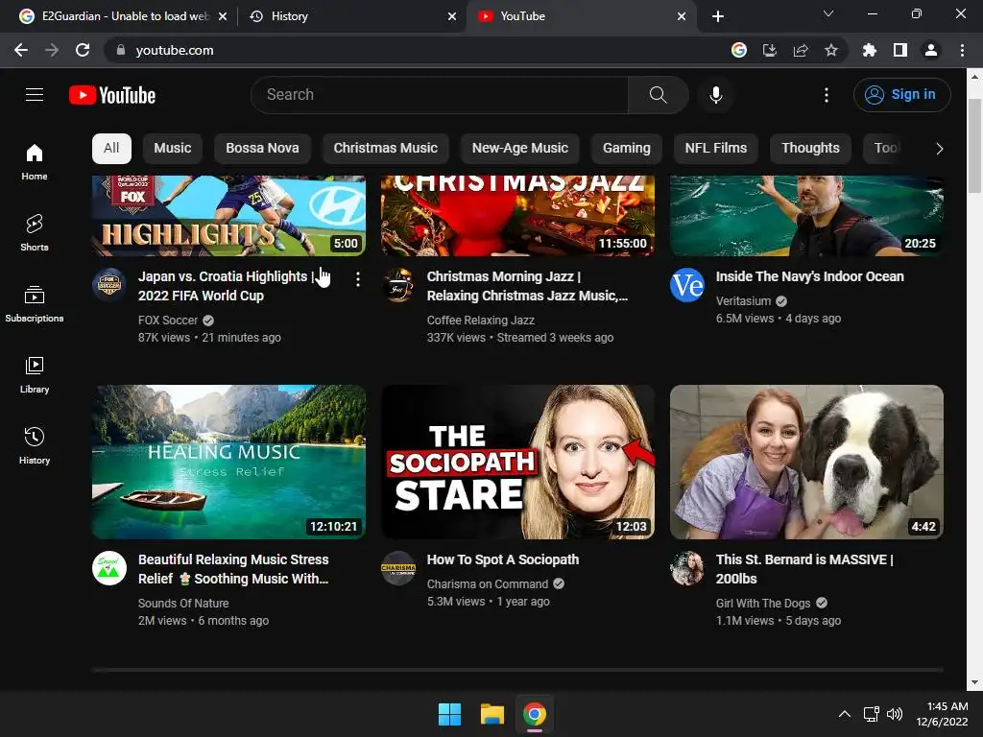Go to Home in sidebar
The width and height of the screenshot is (983, 737).
pyautogui.click(x=35, y=161)
